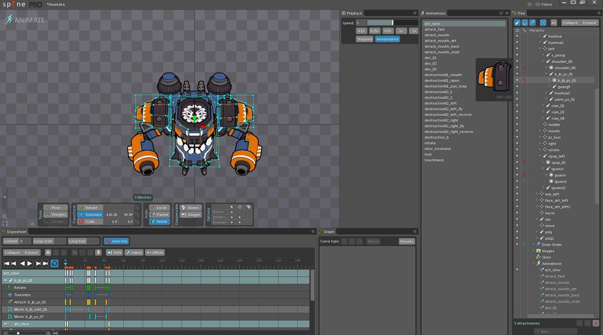Switch to the Playback tab
Image resolution: width=603 pixels, height=335 pixels.
click(352, 13)
